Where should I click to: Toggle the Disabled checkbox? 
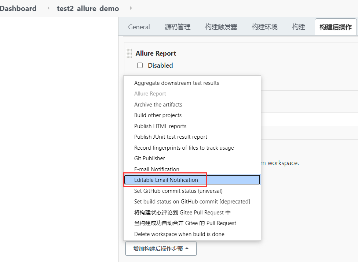[140, 65]
